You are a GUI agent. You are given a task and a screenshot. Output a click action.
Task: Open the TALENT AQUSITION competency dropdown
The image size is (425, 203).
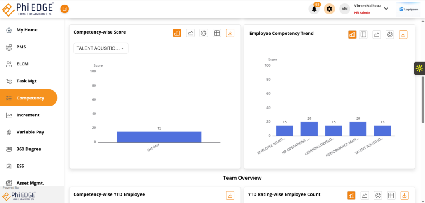tap(101, 48)
